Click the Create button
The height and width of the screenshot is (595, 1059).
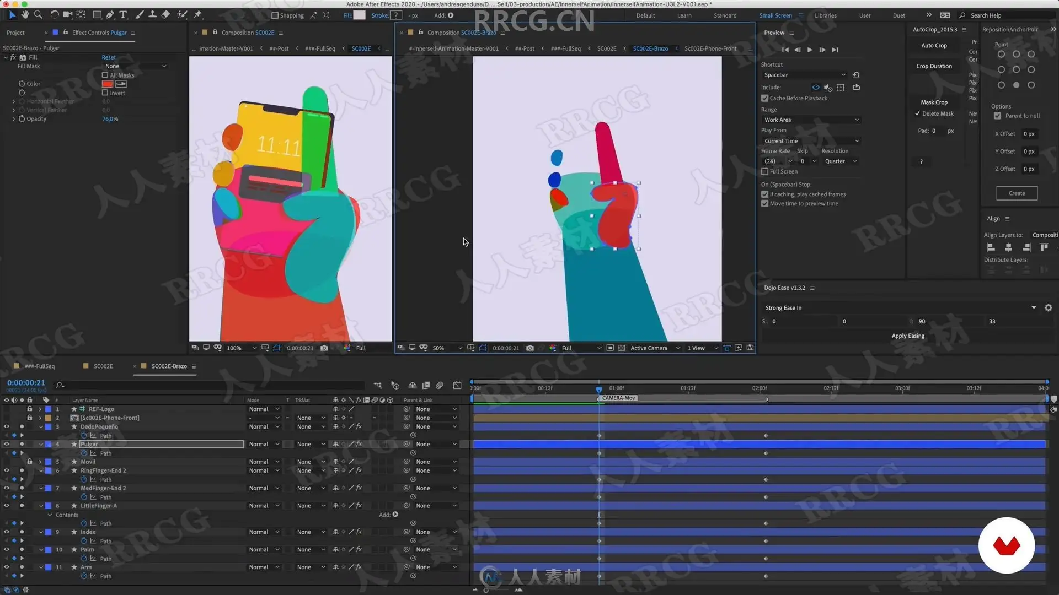click(x=1017, y=193)
